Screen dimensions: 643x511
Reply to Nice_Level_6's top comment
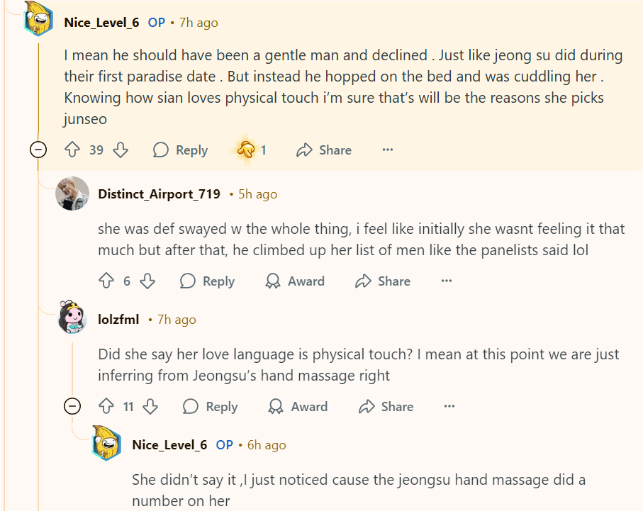tap(181, 150)
